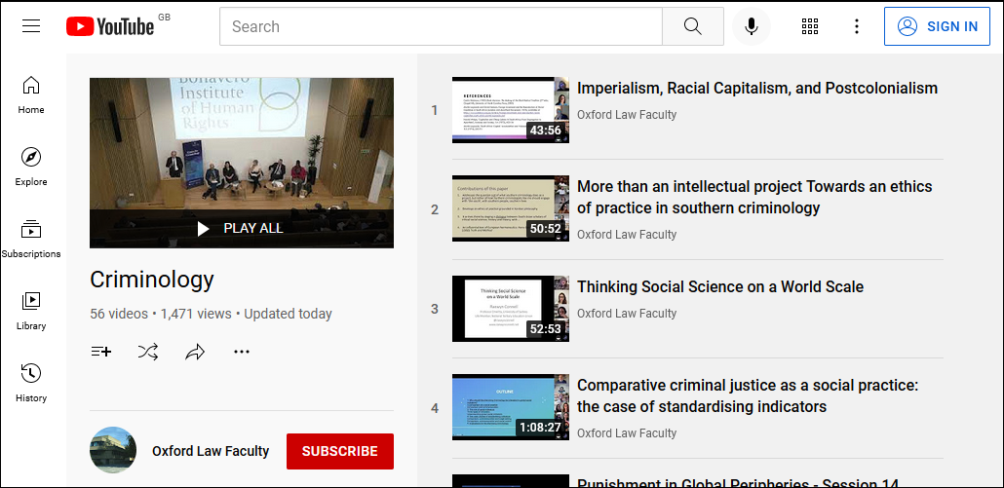1004x488 pixels.
Task: Play all Criminology playlist videos
Action: point(242,228)
